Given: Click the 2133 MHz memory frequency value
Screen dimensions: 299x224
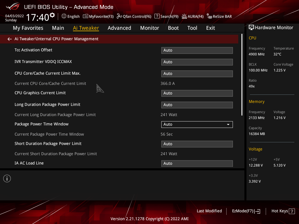Looking at the screenshot, I should [x=257, y=118].
